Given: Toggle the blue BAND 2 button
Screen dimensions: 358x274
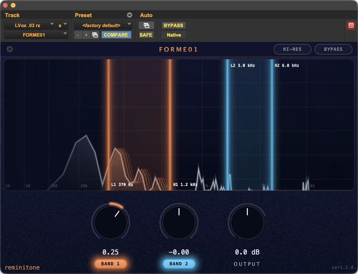Looking at the screenshot, I should click(x=179, y=264).
